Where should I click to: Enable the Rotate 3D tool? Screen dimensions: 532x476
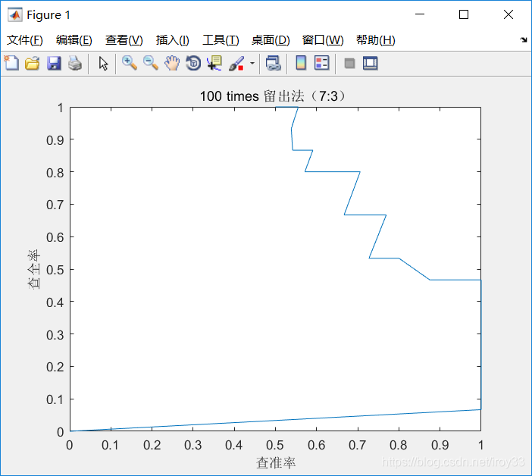193,64
